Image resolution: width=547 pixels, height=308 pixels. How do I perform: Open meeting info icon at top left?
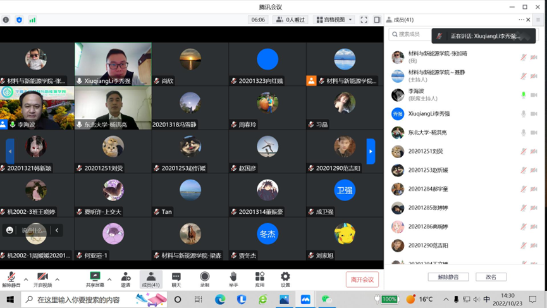pos(6,20)
